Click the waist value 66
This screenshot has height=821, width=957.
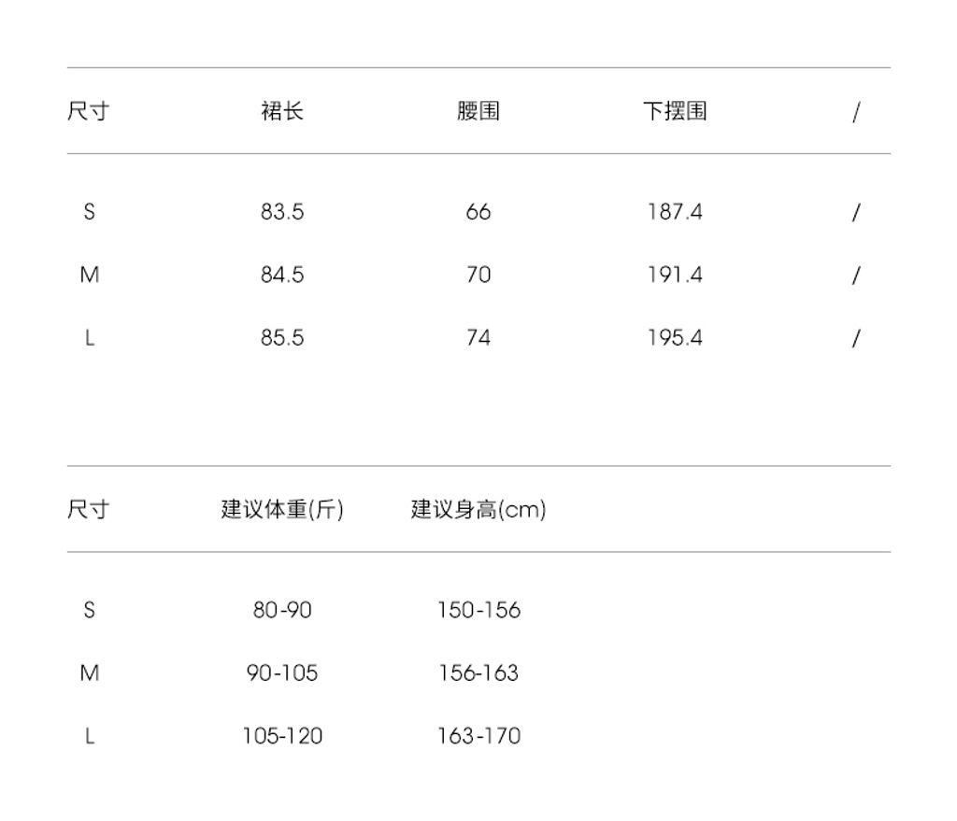point(478,212)
